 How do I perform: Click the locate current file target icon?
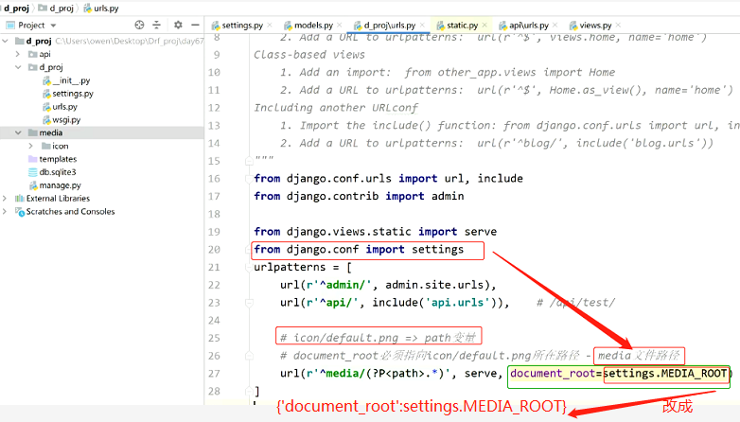(x=139, y=25)
